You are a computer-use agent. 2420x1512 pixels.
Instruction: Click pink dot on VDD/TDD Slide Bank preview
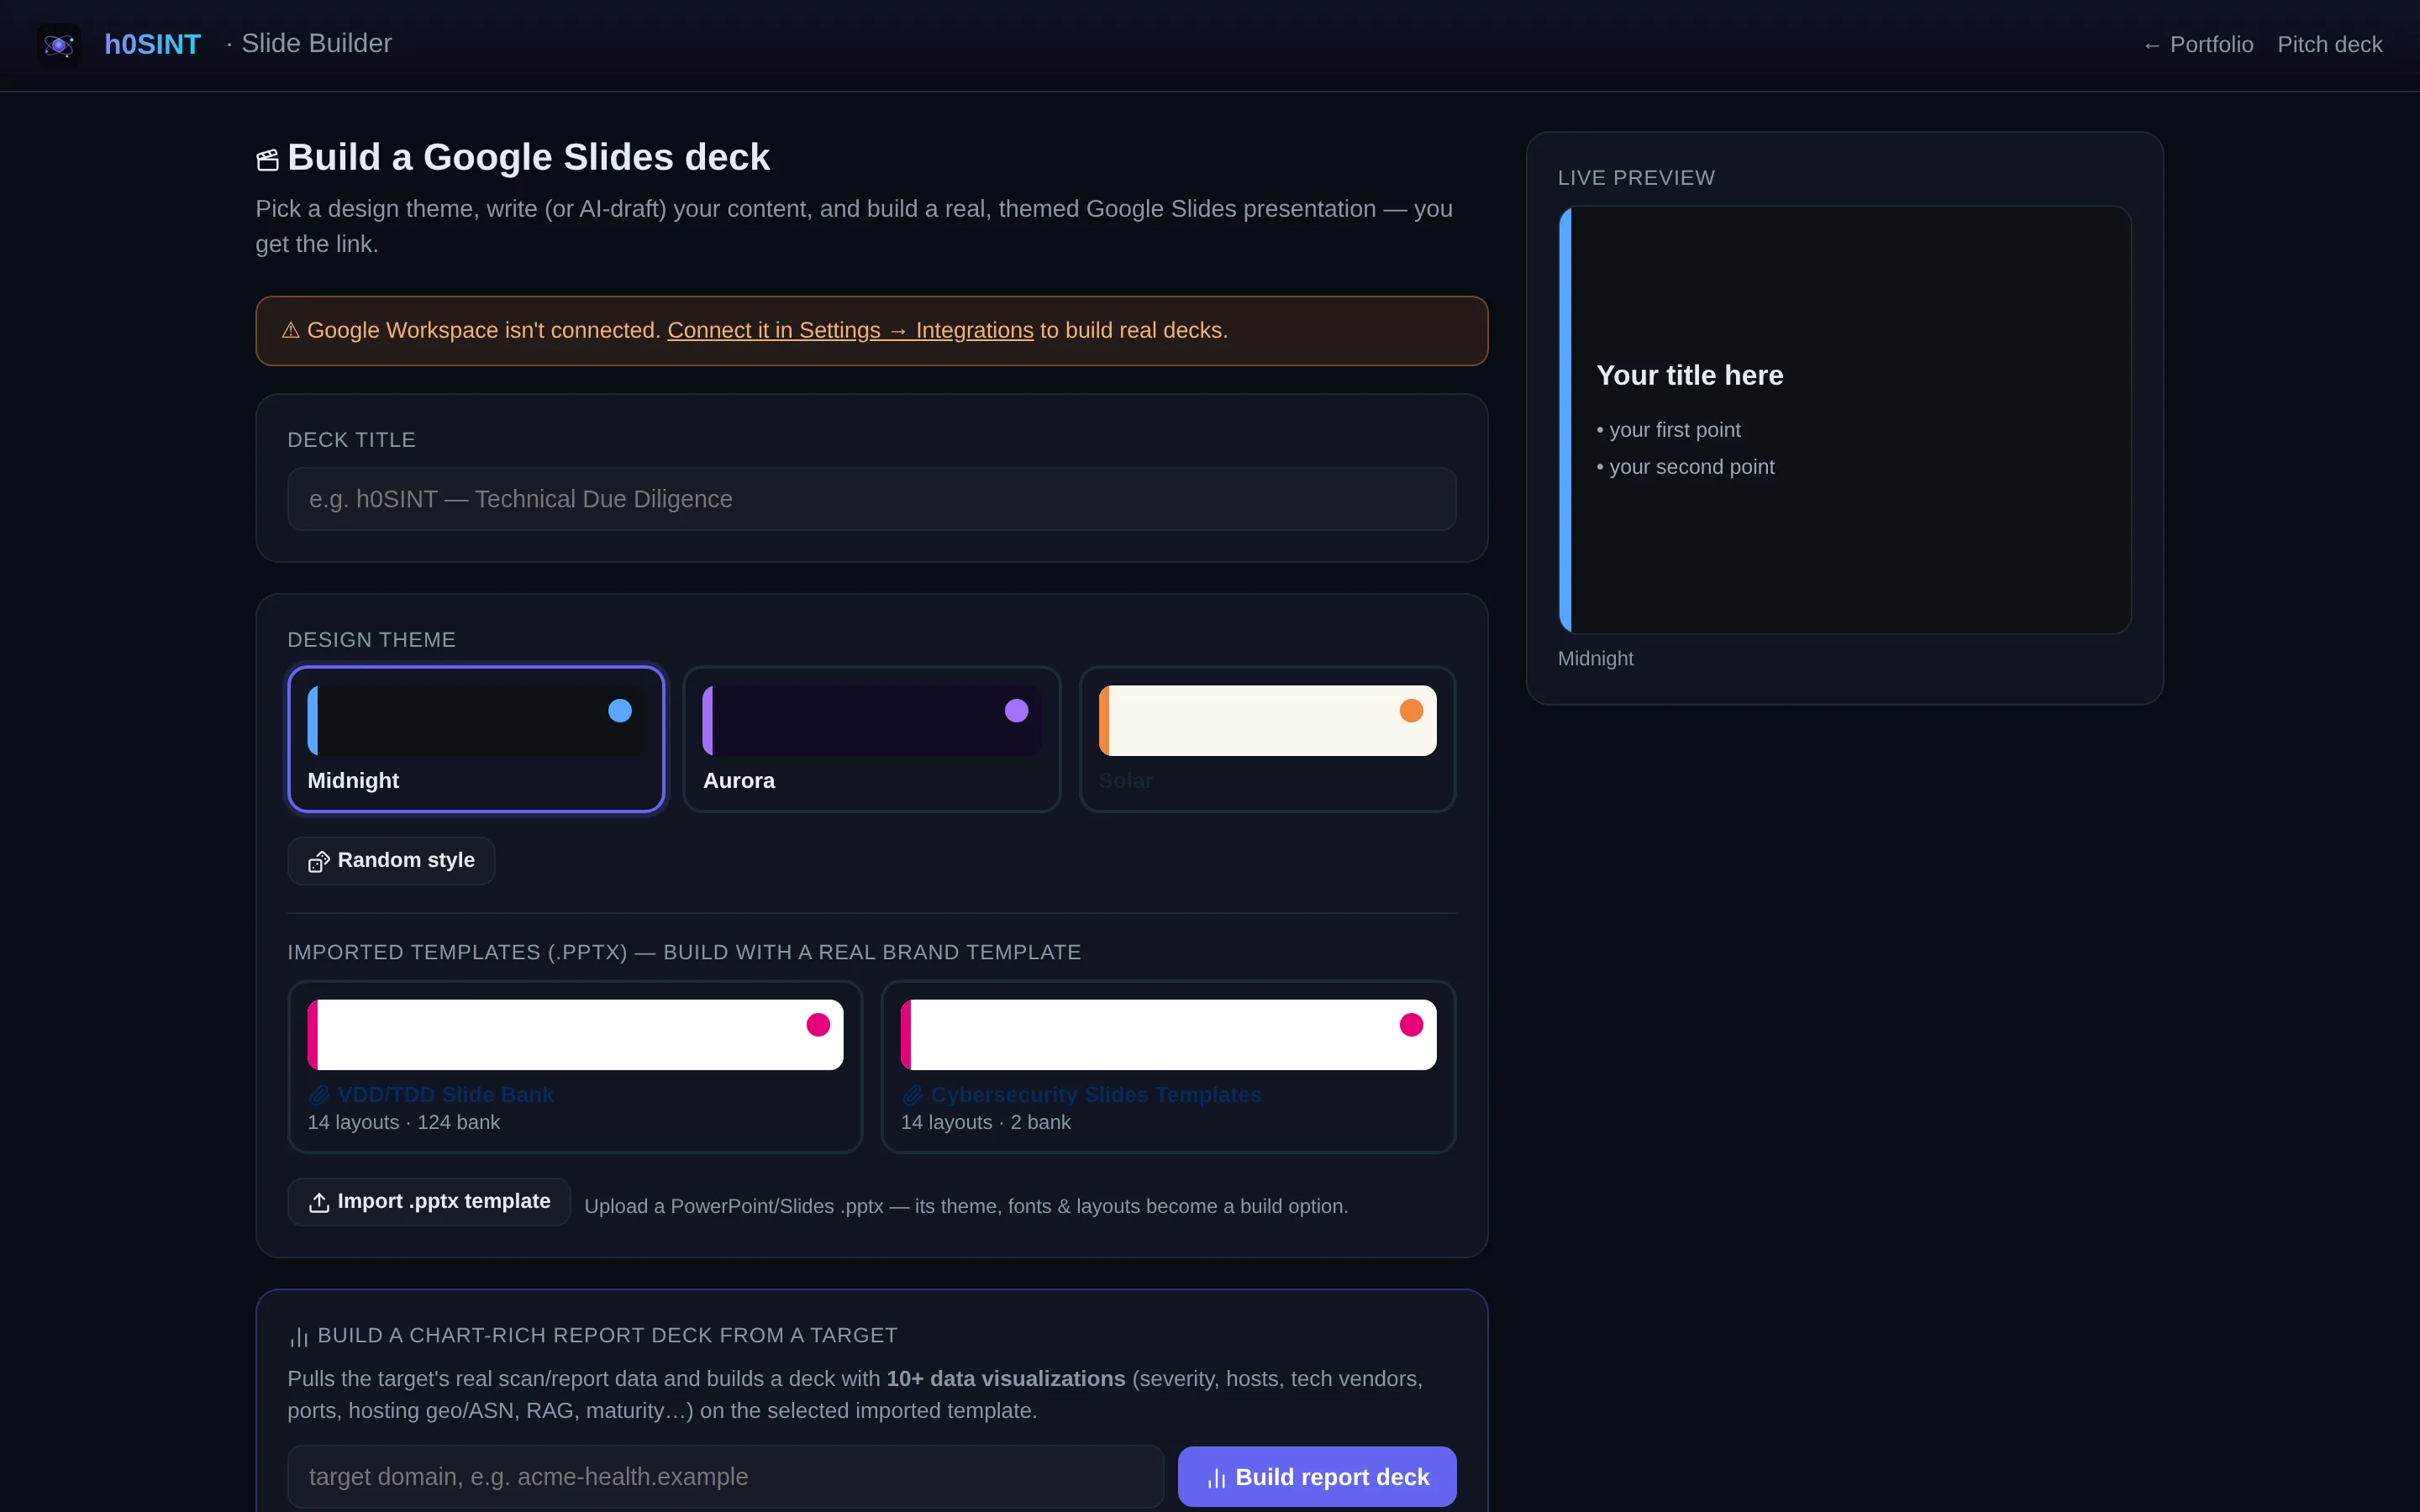point(818,1025)
